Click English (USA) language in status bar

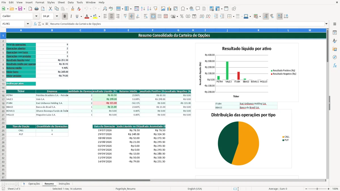tap(195, 189)
